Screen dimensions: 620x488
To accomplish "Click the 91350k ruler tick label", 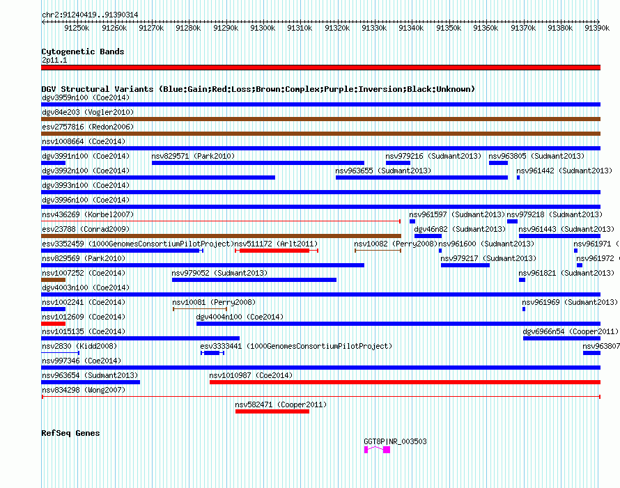I will (x=449, y=28).
